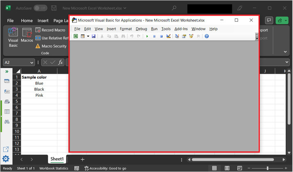Expand Excel formula bar chevron
The height and width of the screenshot is (172, 293).
pyautogui.click(x=287, y=62)
